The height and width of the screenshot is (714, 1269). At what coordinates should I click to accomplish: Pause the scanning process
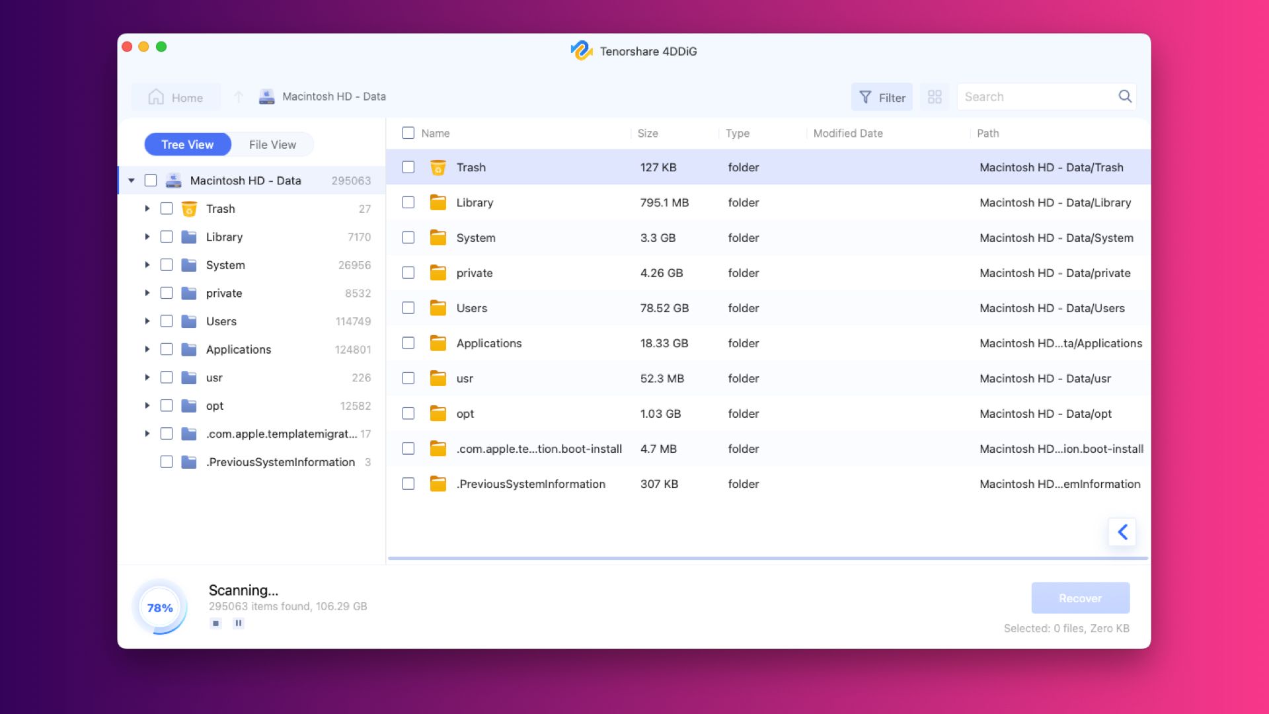click(x=238, y=623)
